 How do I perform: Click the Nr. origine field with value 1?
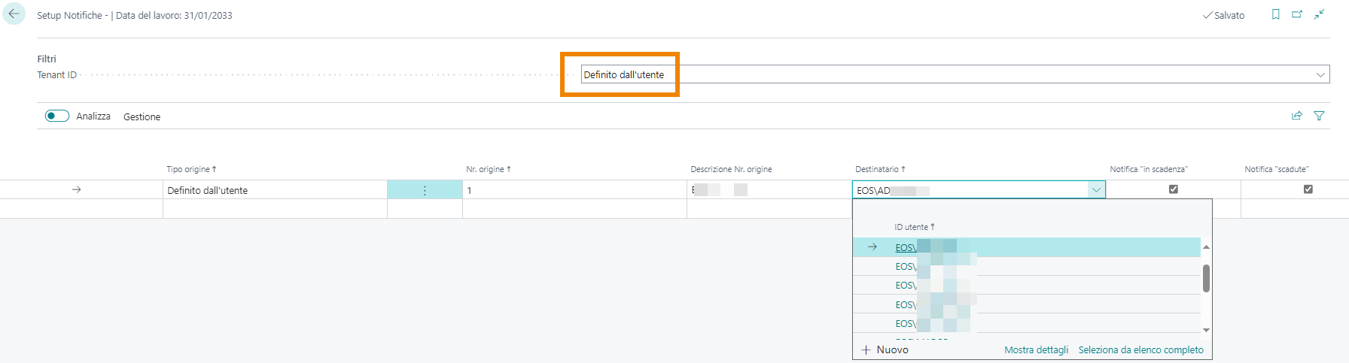coord(574,190)
